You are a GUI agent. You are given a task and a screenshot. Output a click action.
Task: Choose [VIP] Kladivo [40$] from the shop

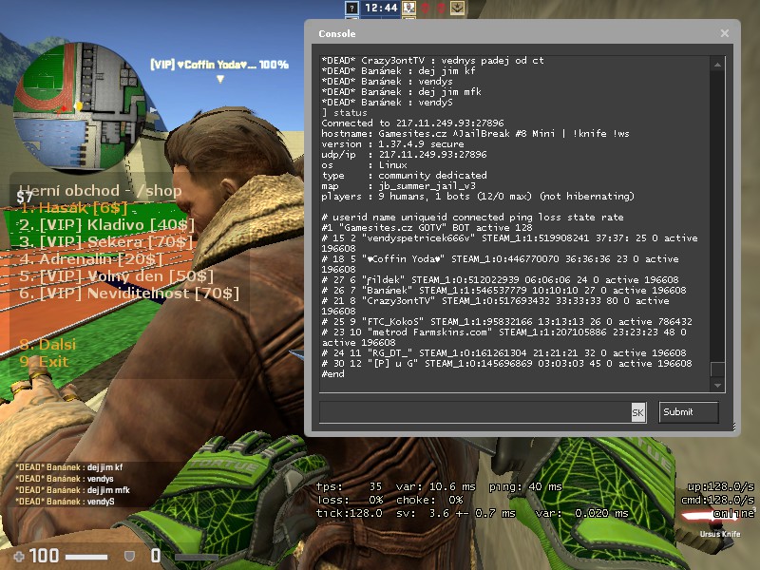coord(106,225)
